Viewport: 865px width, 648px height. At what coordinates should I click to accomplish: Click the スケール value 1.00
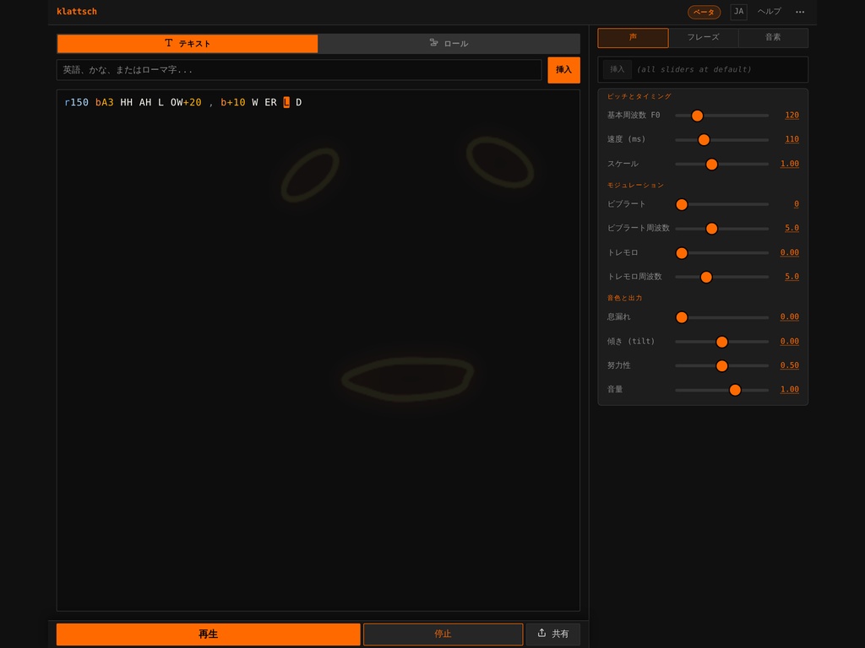click(790, 164)
